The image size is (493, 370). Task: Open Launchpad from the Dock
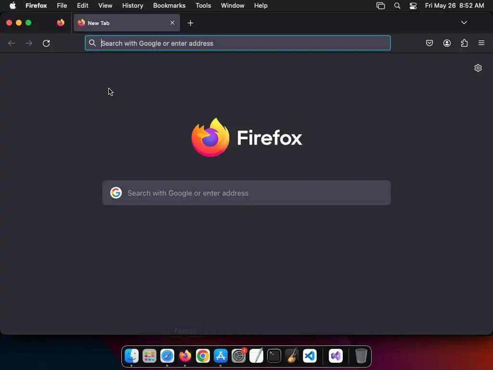[149, 356]
